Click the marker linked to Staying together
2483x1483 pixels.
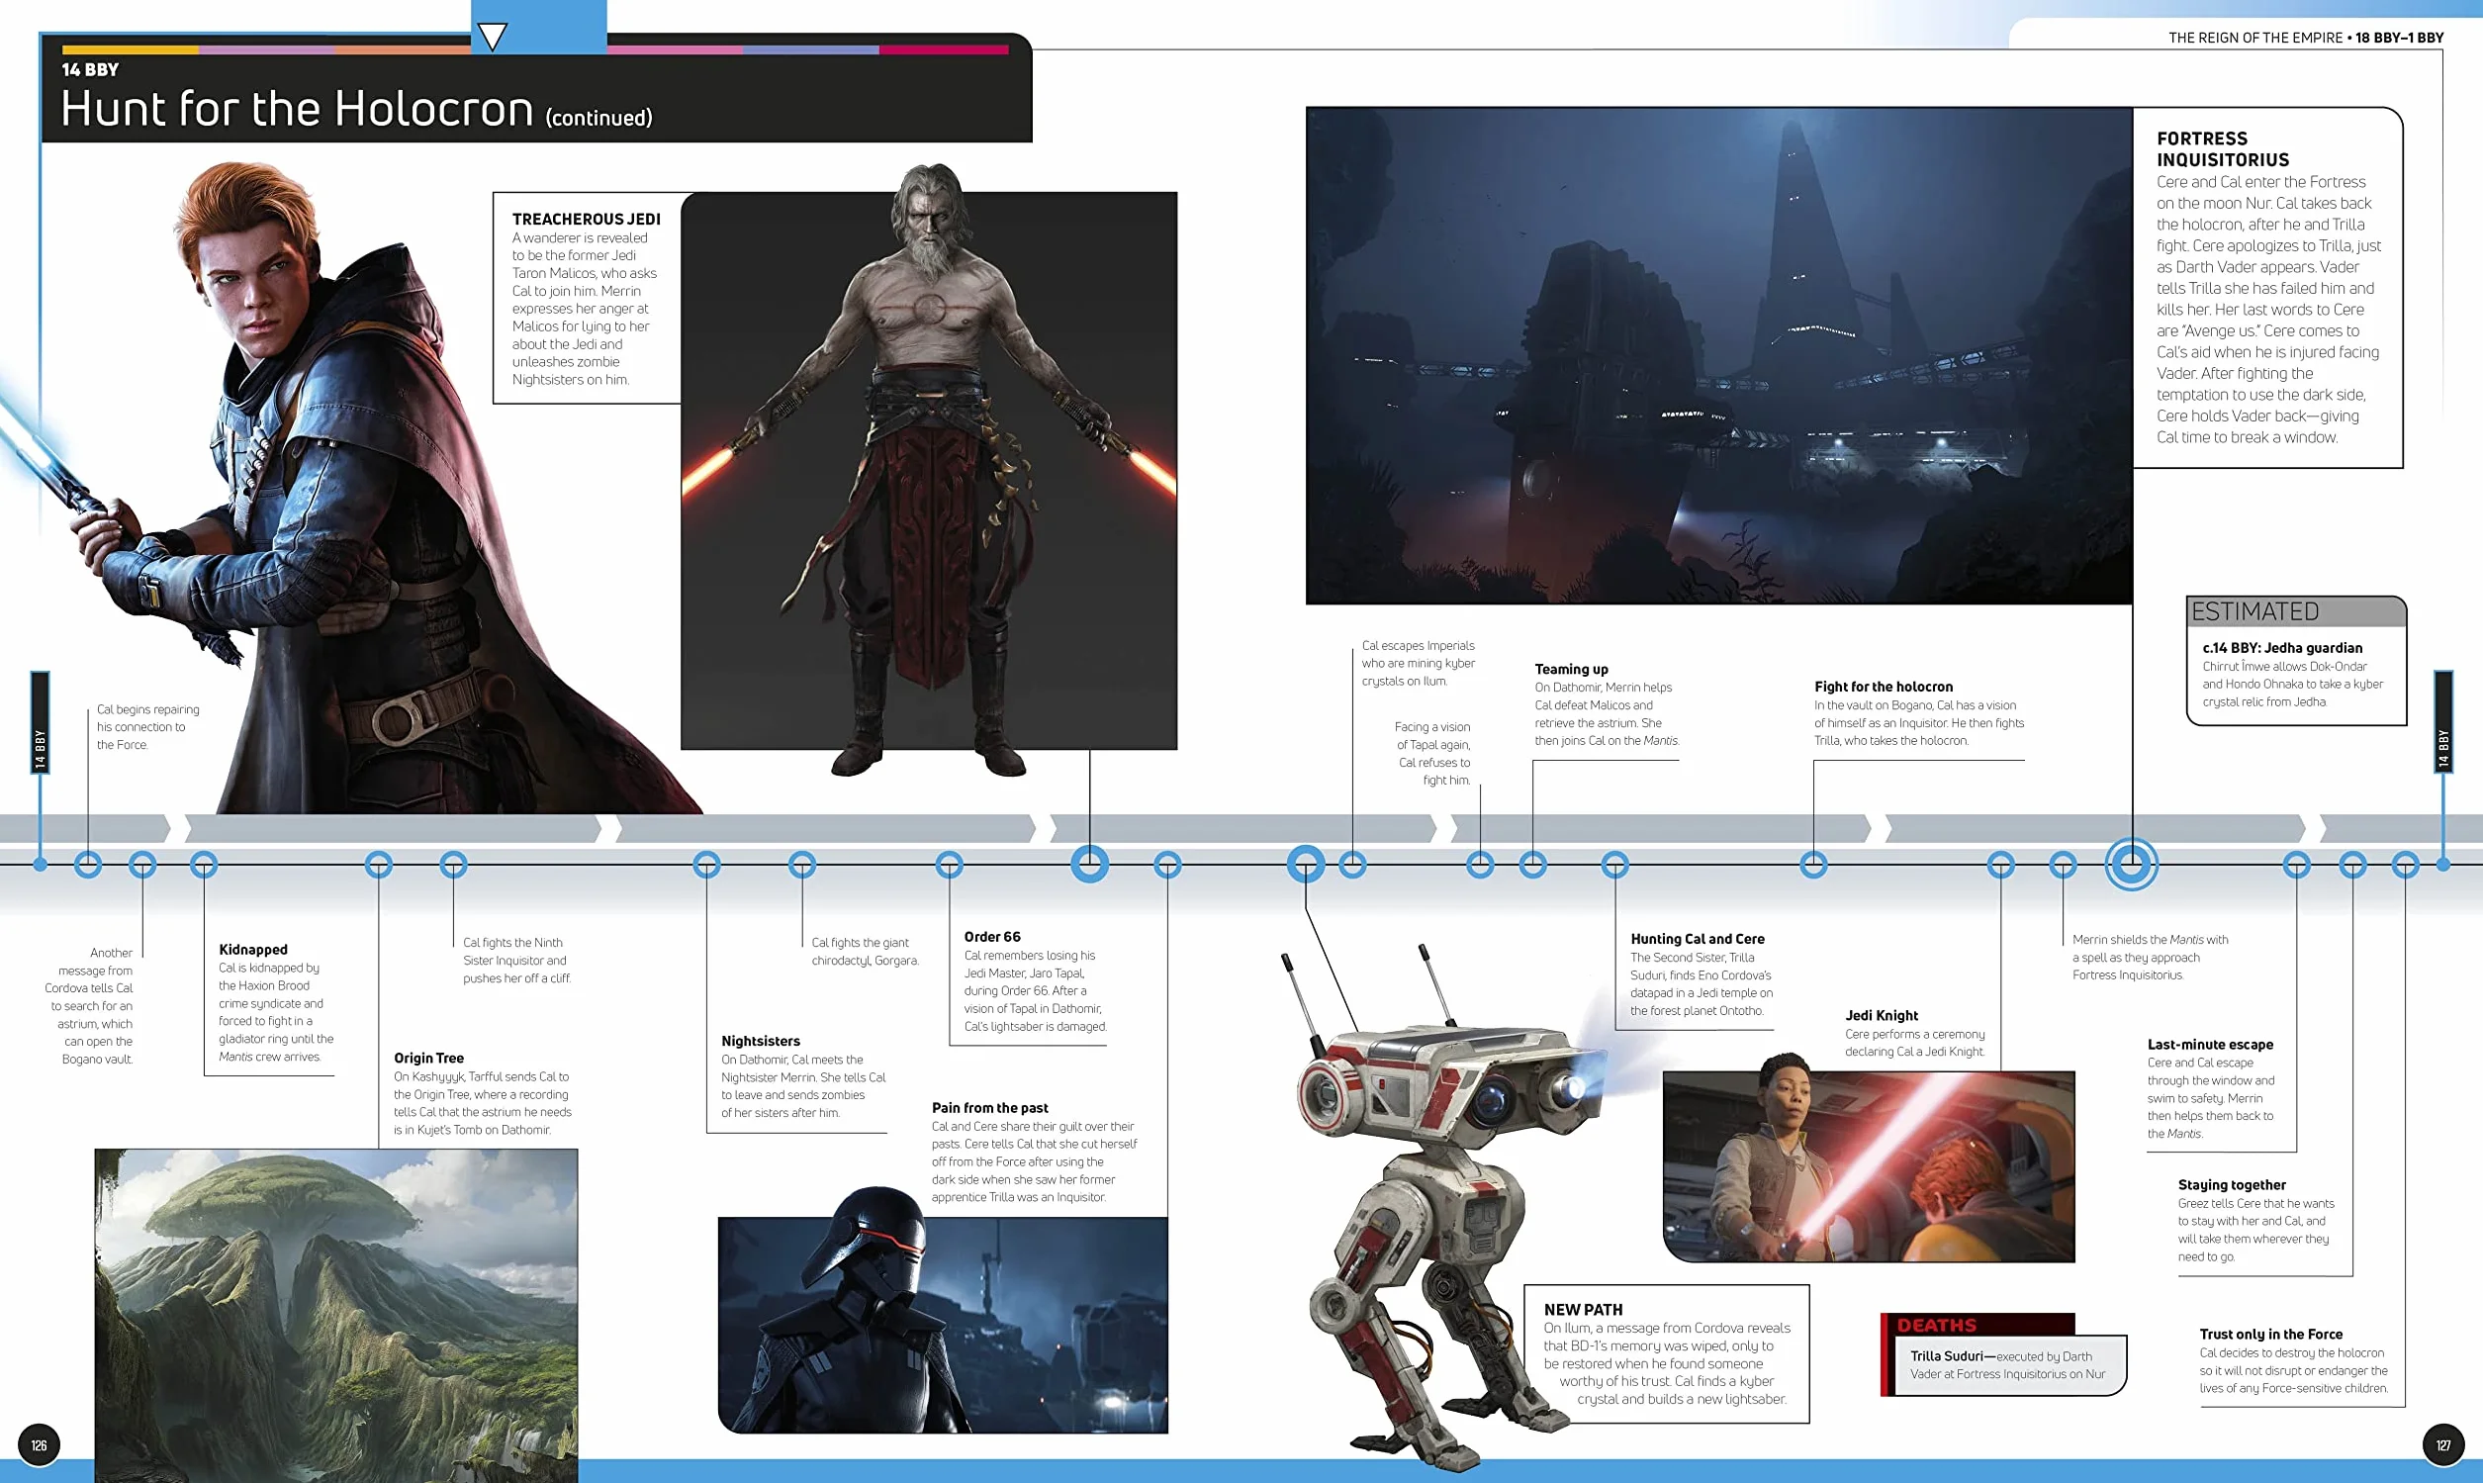[x=2353, y=865]
